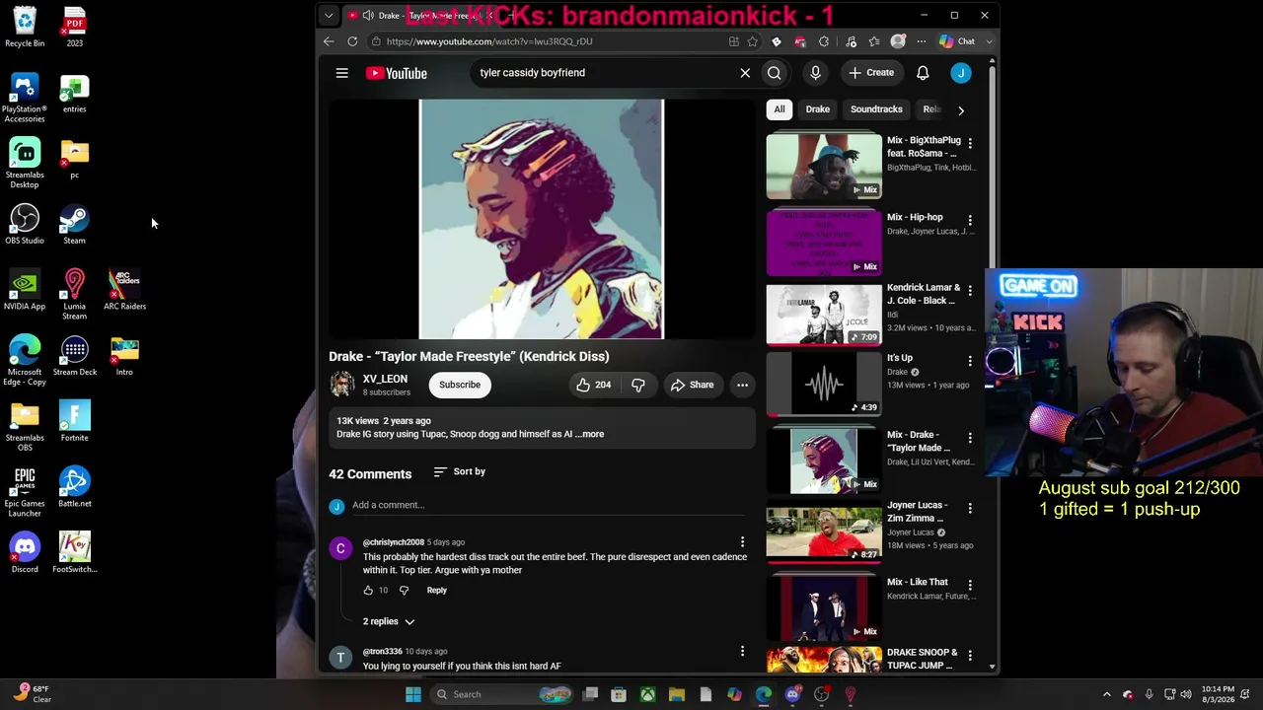
Task: Clear the YouTube search box text
Action: pos(745,73)
